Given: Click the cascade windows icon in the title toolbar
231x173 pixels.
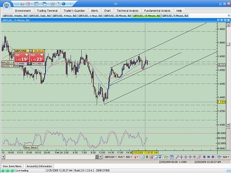Looking at the screenshot, I should [x=44, y=4].
